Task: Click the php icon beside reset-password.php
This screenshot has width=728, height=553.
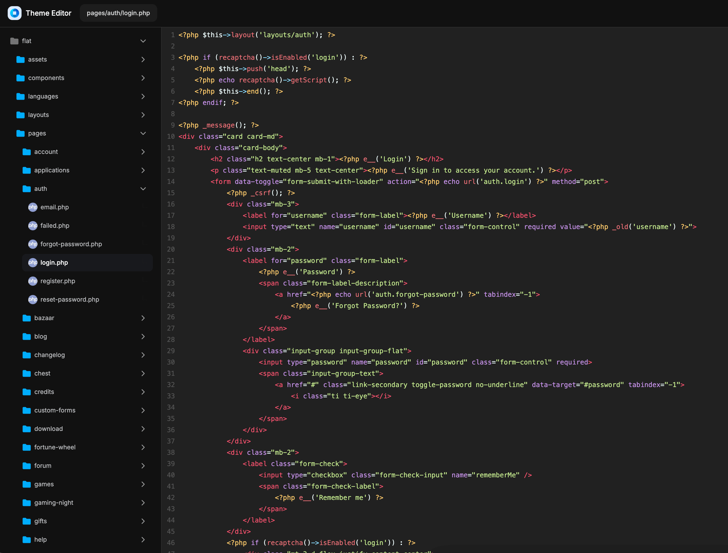Action: coord(33,299)
